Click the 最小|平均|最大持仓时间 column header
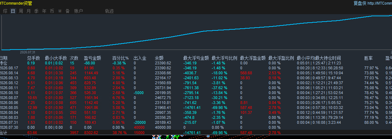Viewport: 392px width, 139px height. [x=319, y=58]
